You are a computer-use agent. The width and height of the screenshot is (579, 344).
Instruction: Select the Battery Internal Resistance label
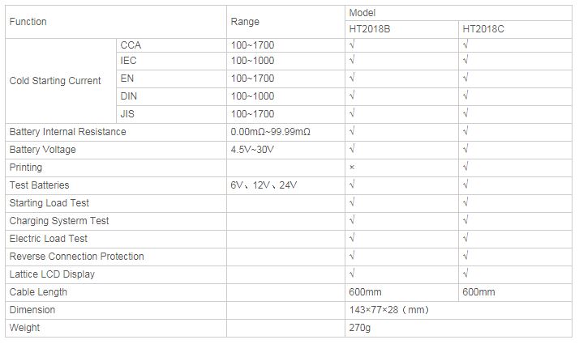click(x=67, y=132)
